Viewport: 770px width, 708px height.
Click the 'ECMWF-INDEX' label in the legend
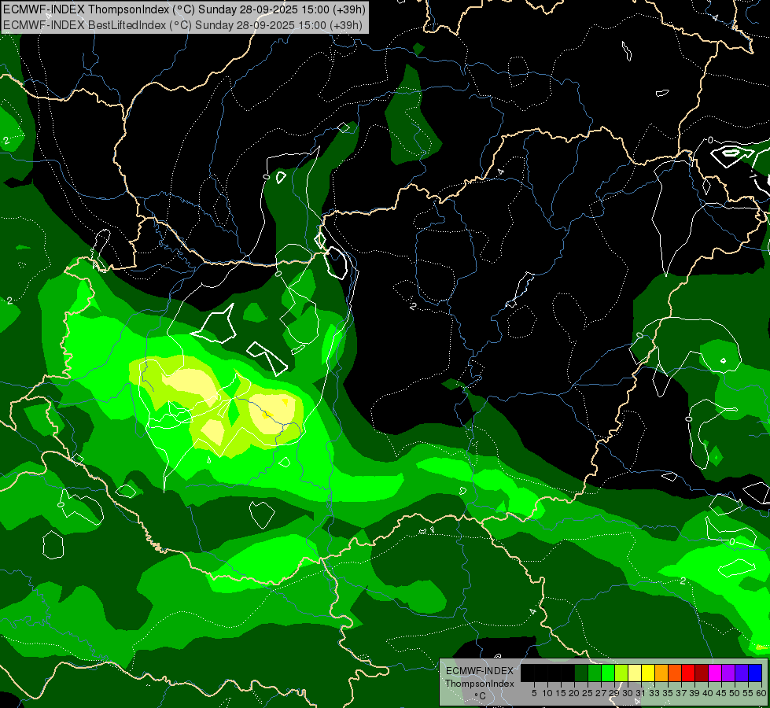pyautogui.click(x=480, y=671)
